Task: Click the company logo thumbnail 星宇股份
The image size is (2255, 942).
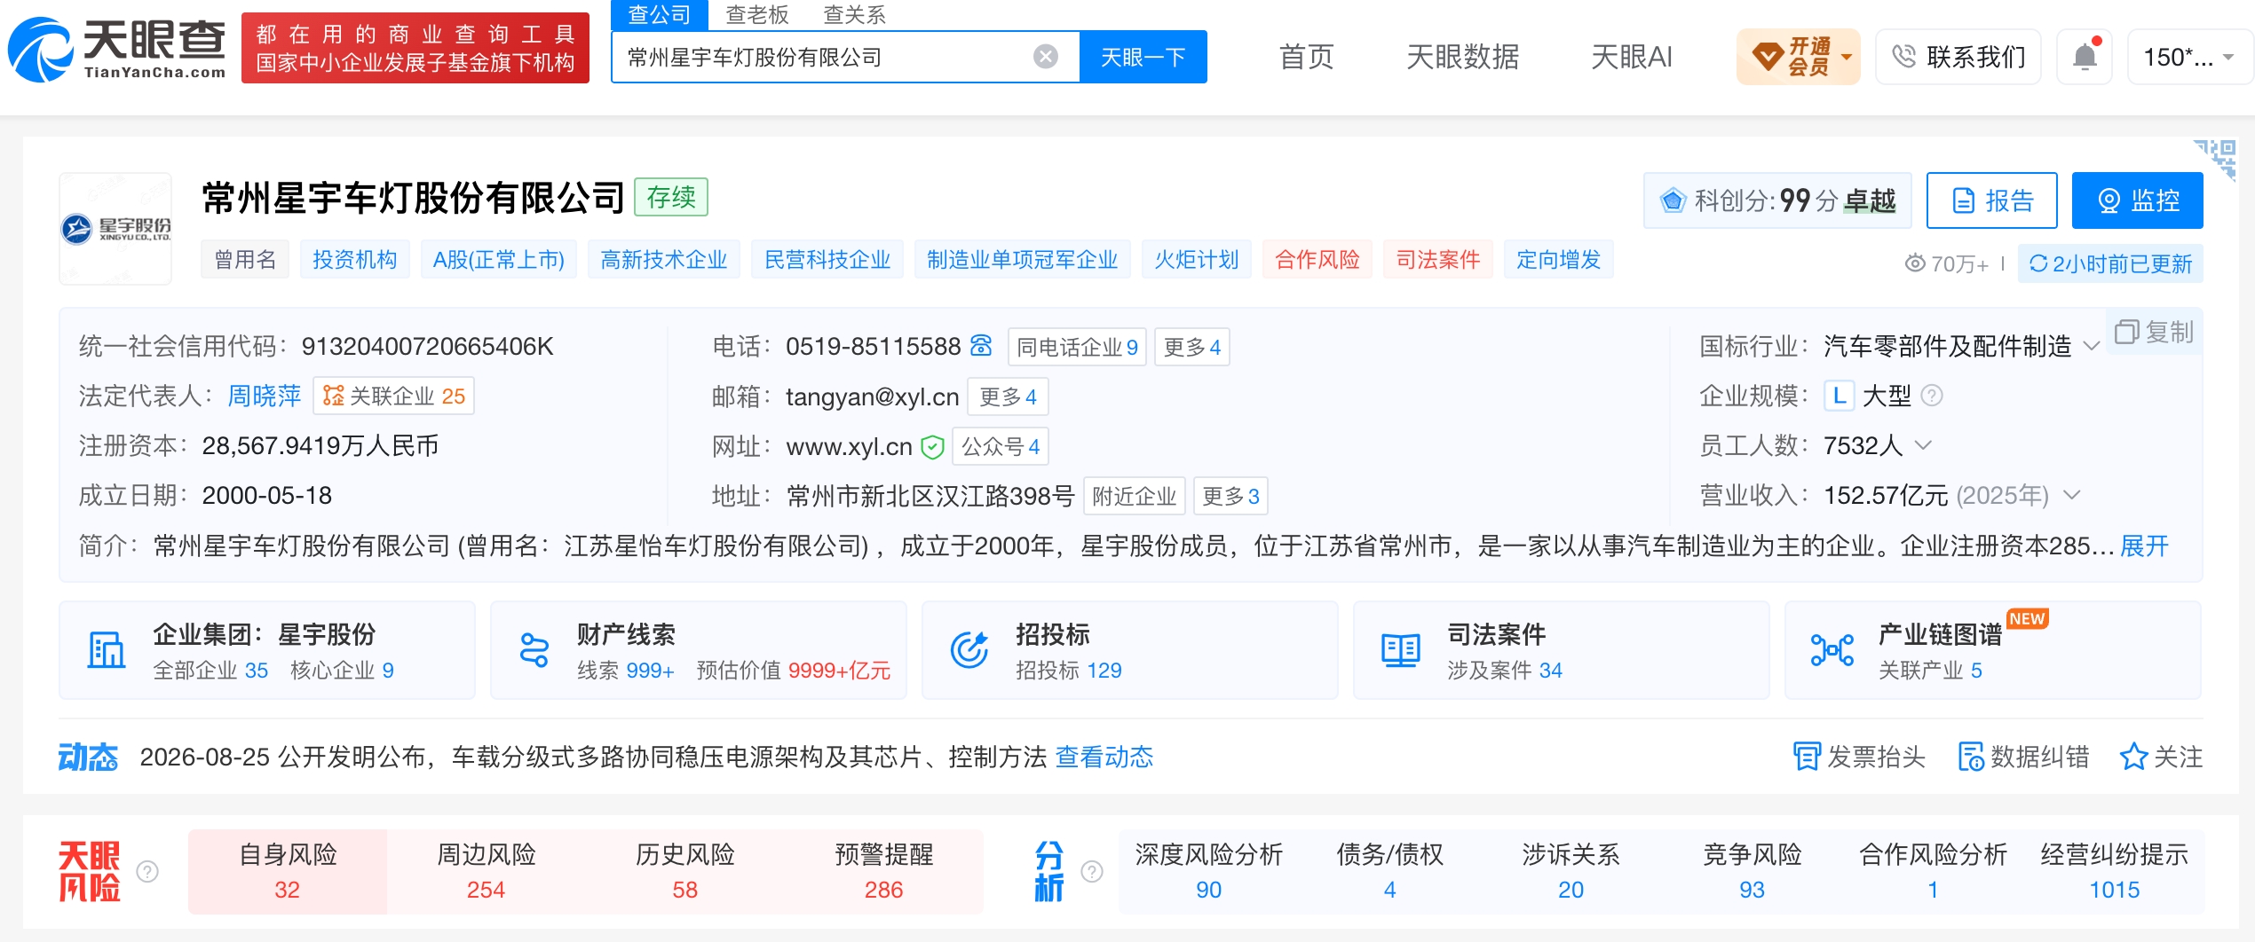Action: (x=115, y=229)
